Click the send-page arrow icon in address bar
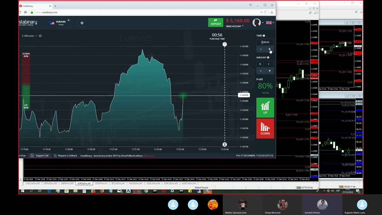This screenshot has width=382, height=215. click(x=261, y=12)
